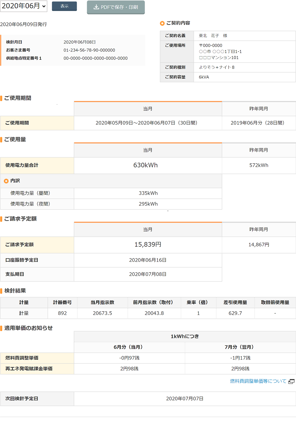Select previous month reading 20043.8
This screenshot has width=296, height=423.
(x=154, y=313)
